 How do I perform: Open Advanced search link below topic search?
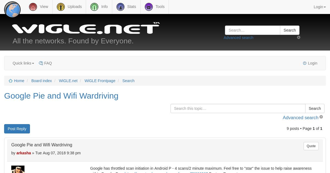pyautogui.click(x=301, y=118)
